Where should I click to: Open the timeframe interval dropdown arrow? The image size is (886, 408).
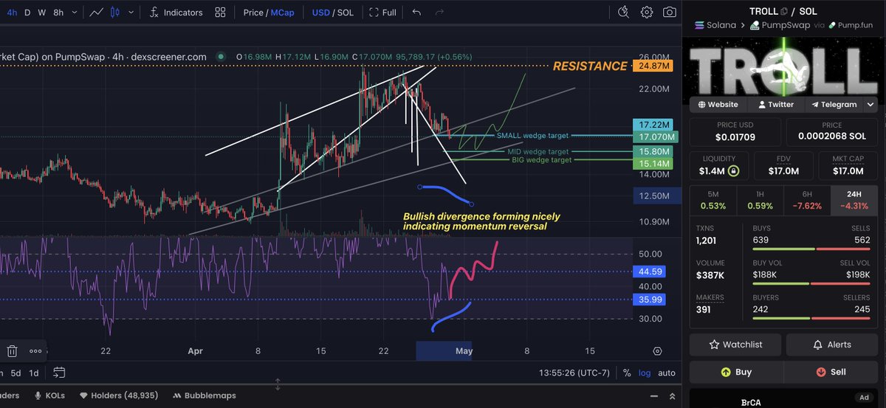pyautogui.click(x=73, y=13)
